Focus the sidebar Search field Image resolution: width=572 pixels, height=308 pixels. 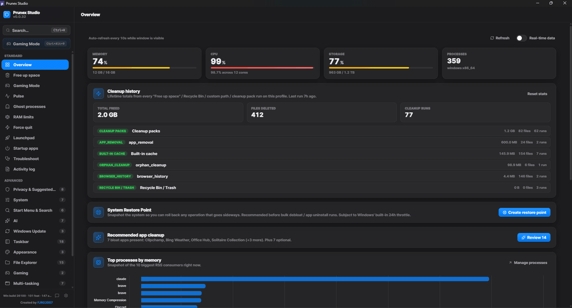tap(37, 30)
